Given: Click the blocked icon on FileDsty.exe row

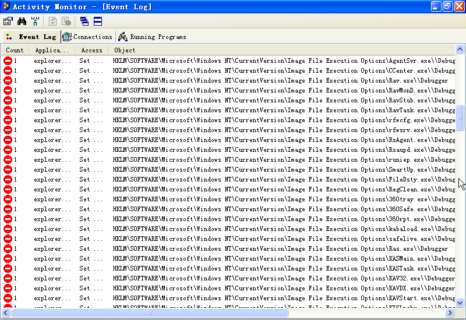Looking at the screenshot, I should [x=8, y=180].
